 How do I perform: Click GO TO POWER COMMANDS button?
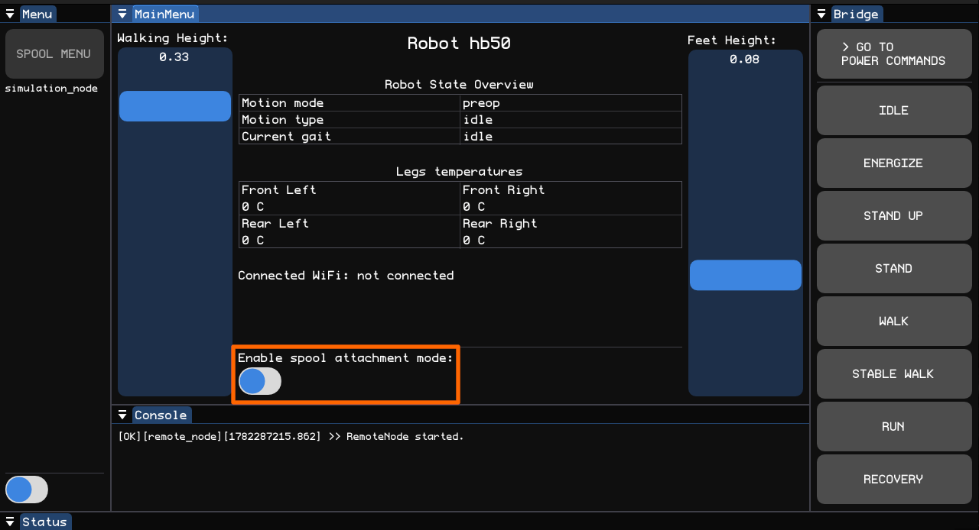pos(893,53)
